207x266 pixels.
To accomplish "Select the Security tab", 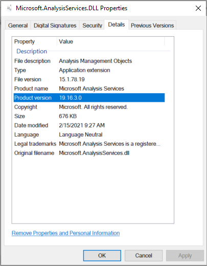I will (x=92, y=26).
